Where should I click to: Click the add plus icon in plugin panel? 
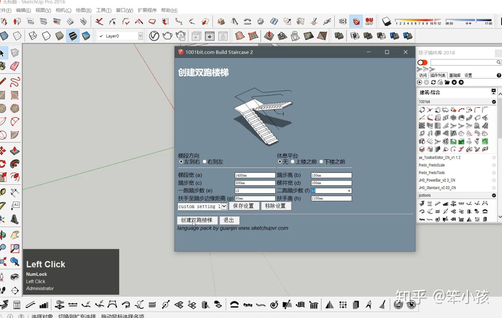pyautogui.click(x=420, y=82)
